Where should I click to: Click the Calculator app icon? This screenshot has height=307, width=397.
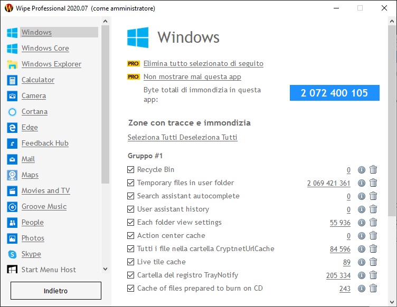pyautogui.click(x=12, y=80)
